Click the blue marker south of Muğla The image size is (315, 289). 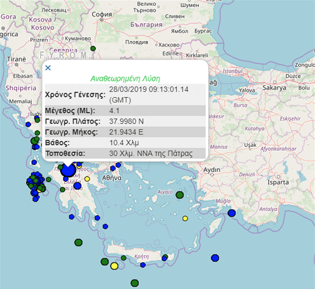point(232,213)
